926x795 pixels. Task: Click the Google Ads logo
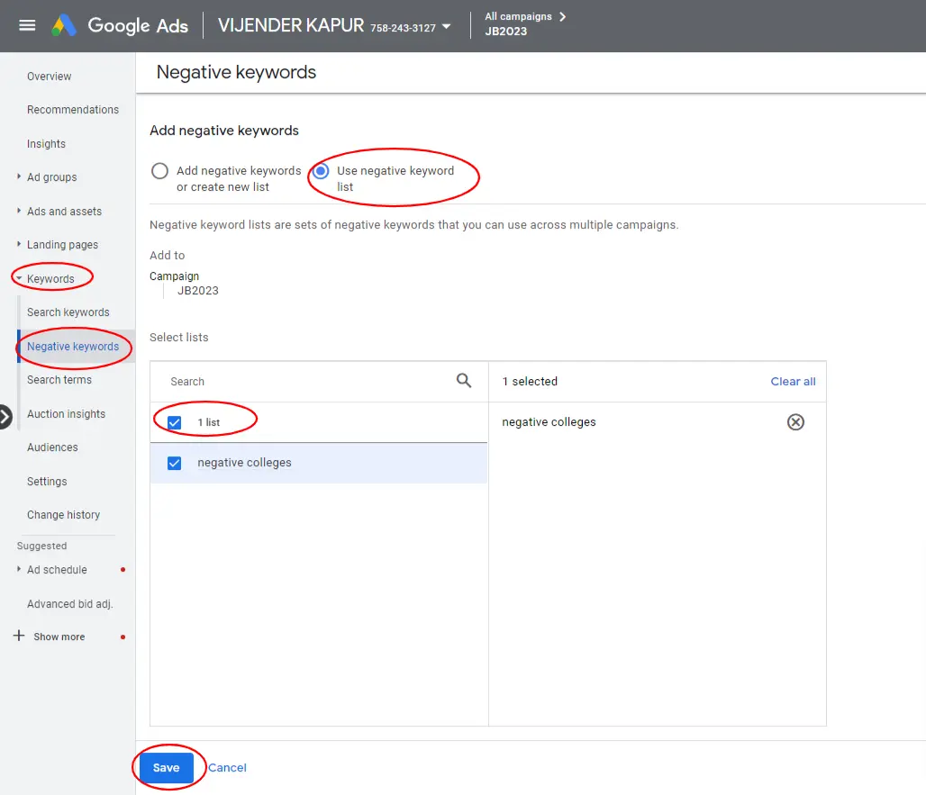[120, 25]
